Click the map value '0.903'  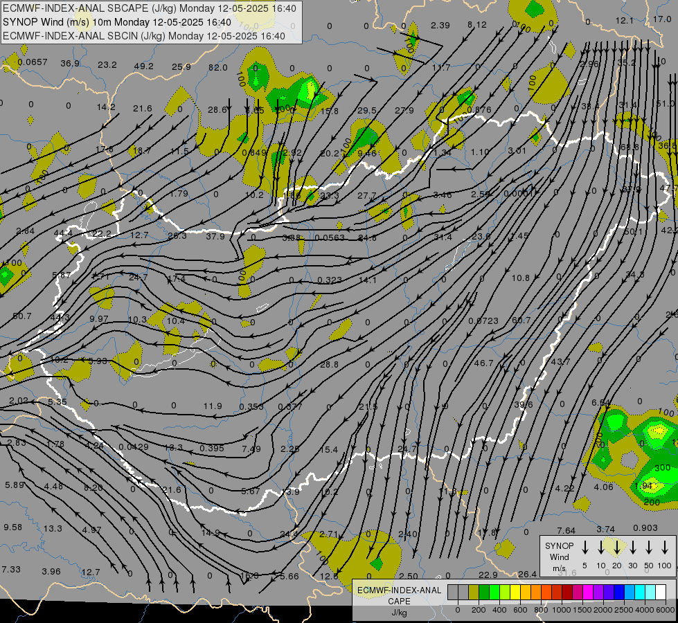tap(645, 528)
